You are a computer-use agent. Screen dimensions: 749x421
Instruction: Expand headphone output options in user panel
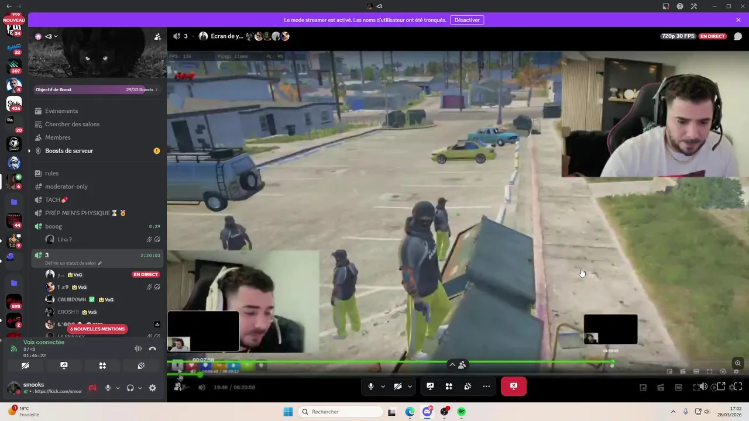coord(140,388)
